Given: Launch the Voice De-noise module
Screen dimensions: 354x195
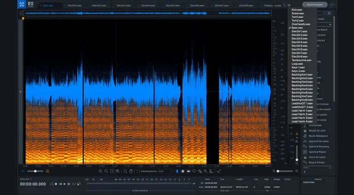Looking at the screenshot, I should click(318, 157).
